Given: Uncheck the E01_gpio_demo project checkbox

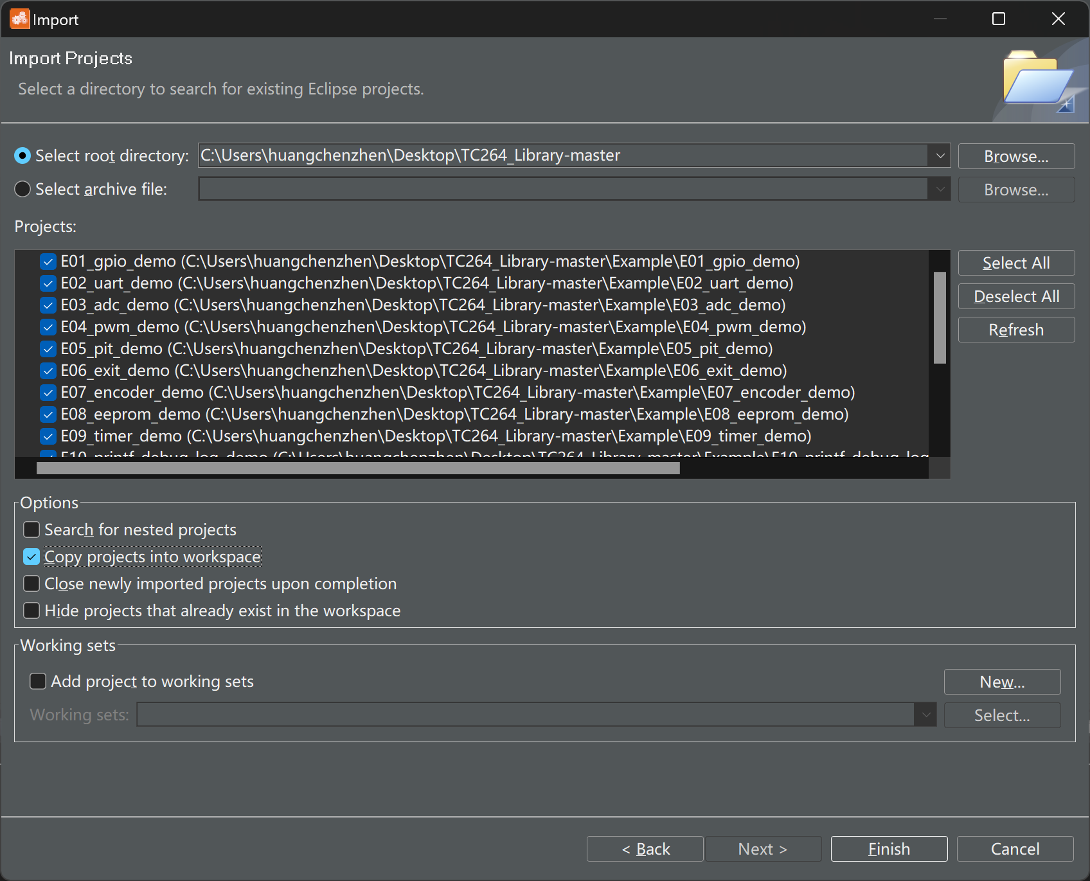Looking at the screenshot, I should [x=48, y=262].
